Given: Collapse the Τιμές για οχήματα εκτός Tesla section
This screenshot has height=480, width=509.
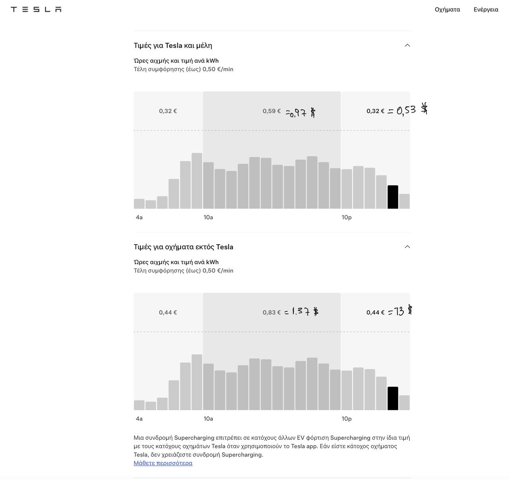Looking at the screenshot, I should coord(407,247).
